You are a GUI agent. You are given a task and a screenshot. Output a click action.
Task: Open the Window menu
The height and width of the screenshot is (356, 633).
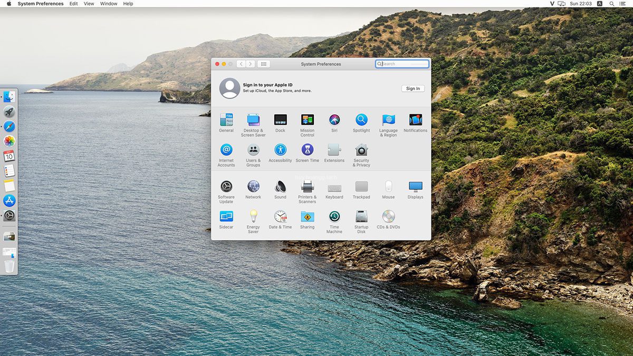tap(109, 4)
